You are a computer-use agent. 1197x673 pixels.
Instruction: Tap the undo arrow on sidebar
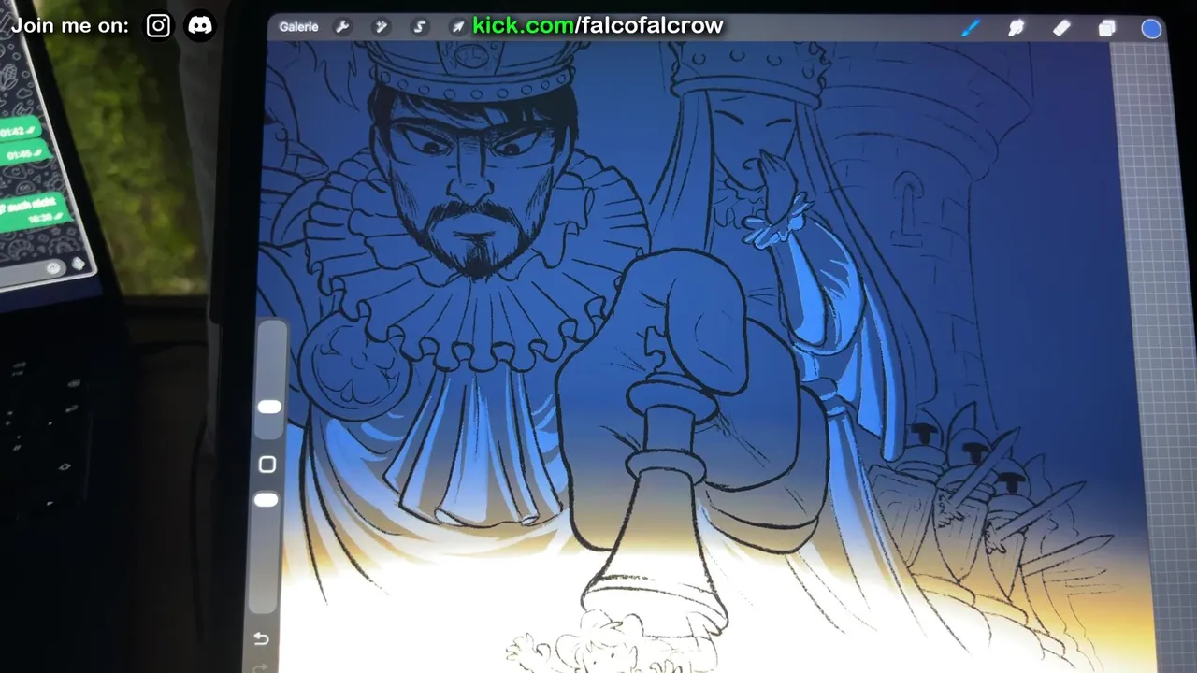click(261, 639)
